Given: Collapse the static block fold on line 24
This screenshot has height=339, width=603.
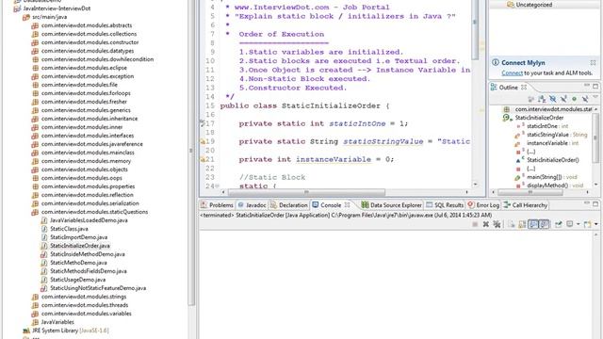Looking at the screenshot, I should click(x=217, y=186).
